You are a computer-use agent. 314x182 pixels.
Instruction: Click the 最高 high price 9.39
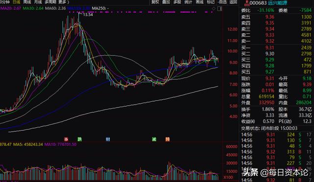307,85
